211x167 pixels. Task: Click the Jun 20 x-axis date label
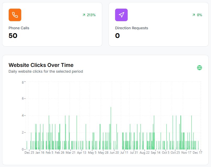114,153
